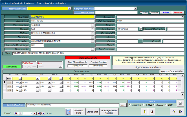This screenshot has width=187, height=117.
Task: Click Vai a Registrazioni Verifiche button
Action: click(109, 112)
